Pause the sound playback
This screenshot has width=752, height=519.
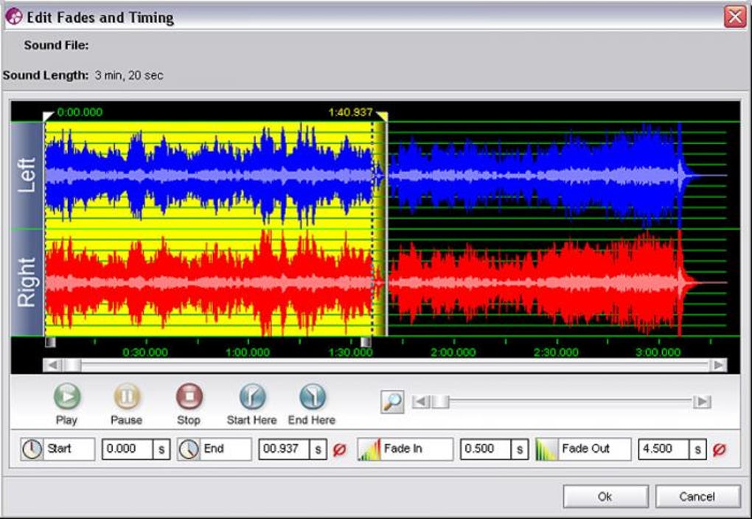pyautogui.click(x=127, y=396)
